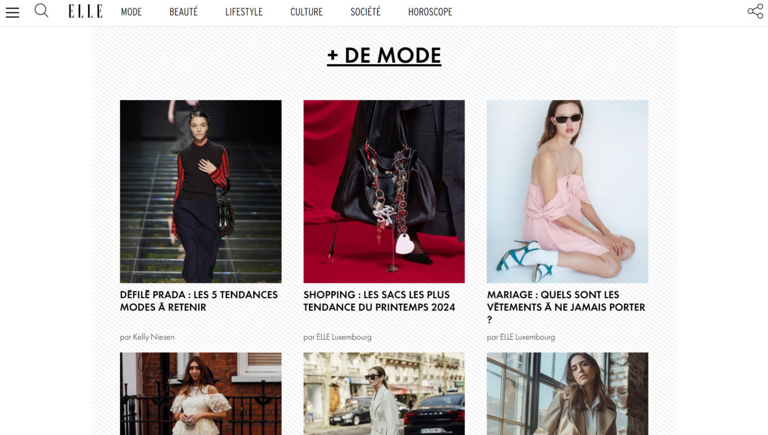
Task: Click the + DE MODE heading link
Action: click(x=384, y=56)
